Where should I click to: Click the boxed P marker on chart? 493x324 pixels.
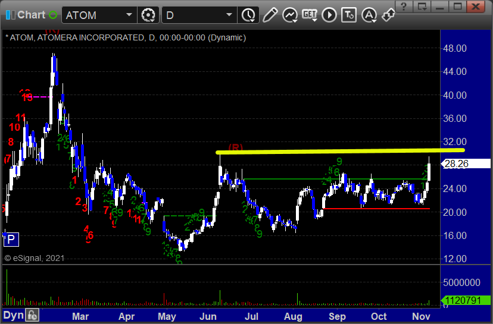click(x=11, y=240)
